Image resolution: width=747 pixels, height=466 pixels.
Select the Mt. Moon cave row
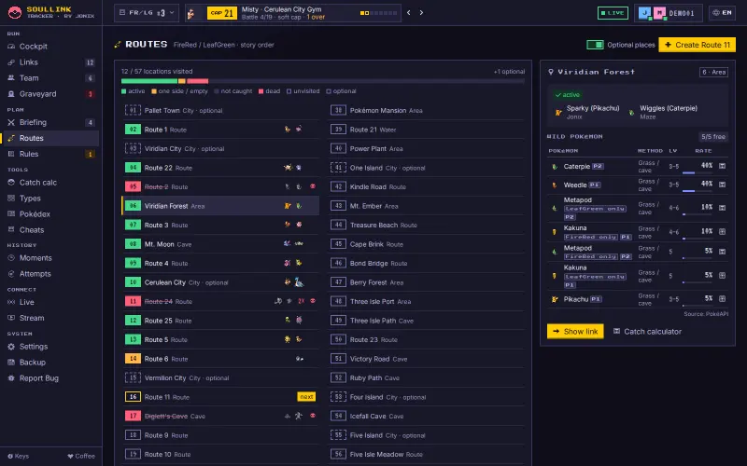coord(220,244)
